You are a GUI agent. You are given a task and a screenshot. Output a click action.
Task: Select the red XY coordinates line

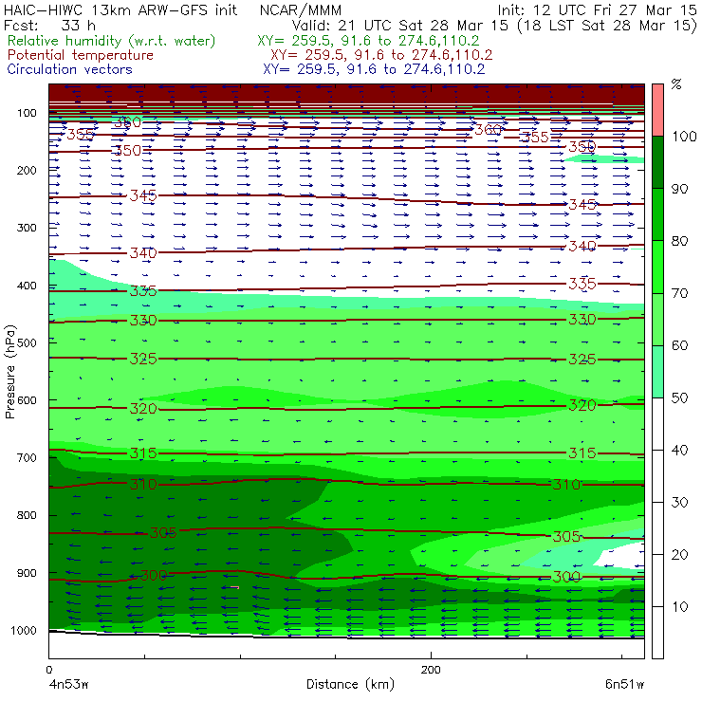[x=381, y=55]
